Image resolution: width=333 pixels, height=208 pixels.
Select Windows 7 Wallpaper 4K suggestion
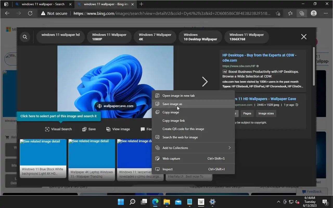pyautogui.click(x=155, y=37)
